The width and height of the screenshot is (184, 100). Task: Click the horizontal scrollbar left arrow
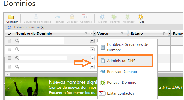(x=8, y=74)
